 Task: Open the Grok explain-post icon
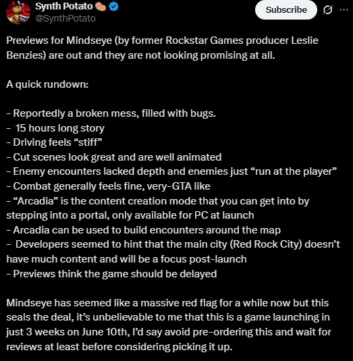(327, 10)
